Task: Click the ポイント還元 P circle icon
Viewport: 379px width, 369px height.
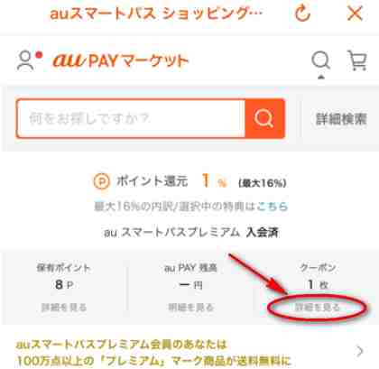Action: click(x=101, y=181)
